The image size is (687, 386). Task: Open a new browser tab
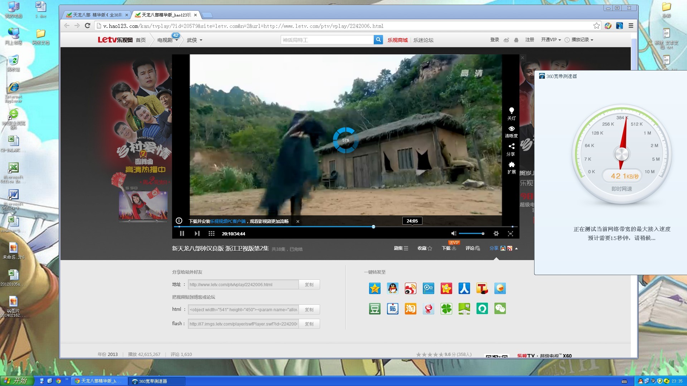pyautogui.click(x=207, y=15)
